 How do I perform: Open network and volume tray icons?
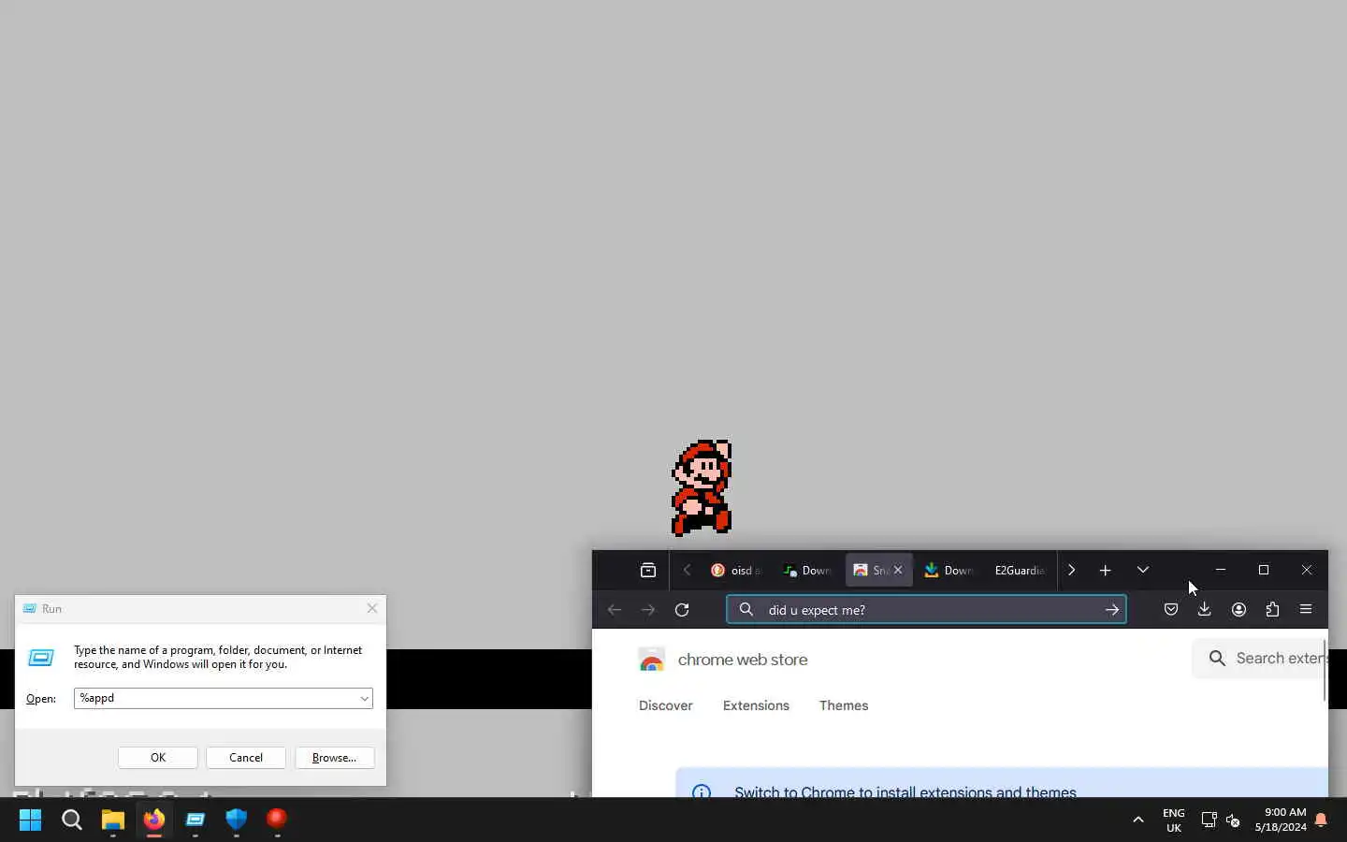click(1221, 820)
